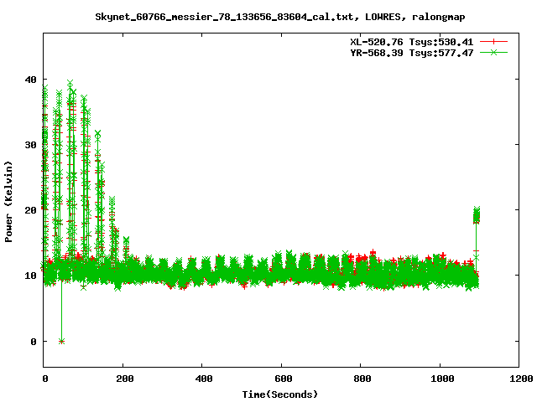Click the plot title Skynet_60766_messier_78 text
The image size is (537, 402).
(x=279, y=17)
